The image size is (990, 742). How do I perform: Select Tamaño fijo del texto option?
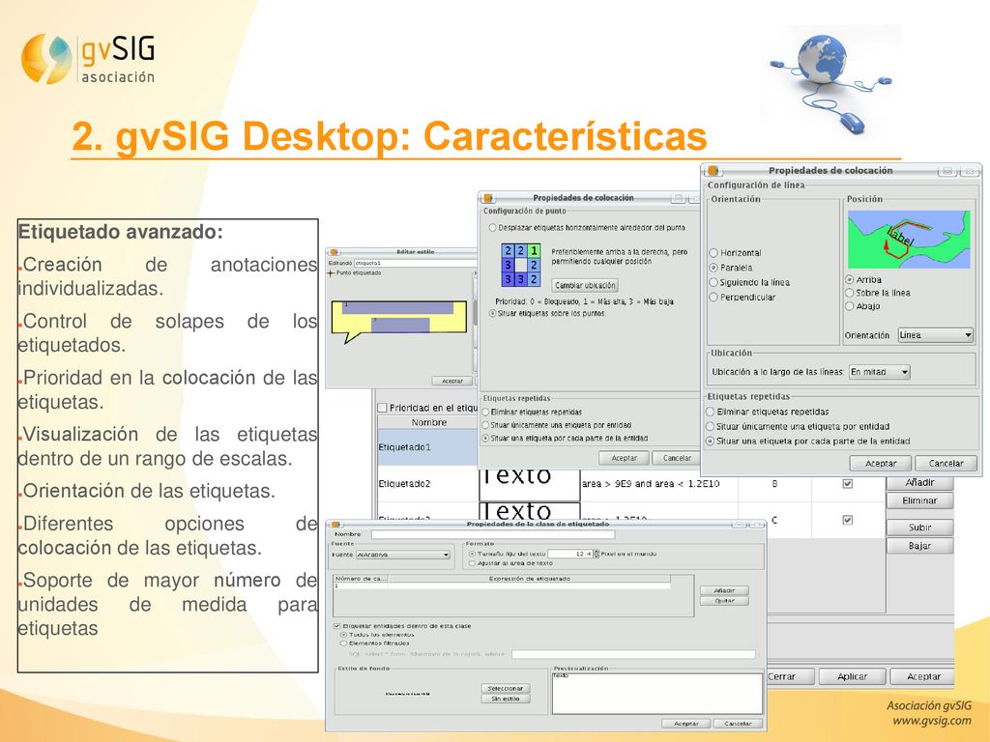coord(472,554)
